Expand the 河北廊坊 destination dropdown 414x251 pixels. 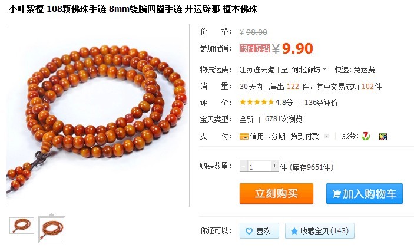(x=324, y=69)
